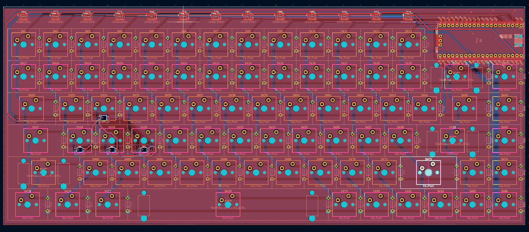Click the SW84 switch in bottom-right corner
The width and height of the screenshot is (529, 232).
tap(504, 204)
